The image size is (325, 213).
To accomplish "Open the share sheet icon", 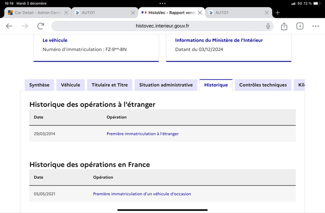I will pyautogui.click(x=284, y=26).
